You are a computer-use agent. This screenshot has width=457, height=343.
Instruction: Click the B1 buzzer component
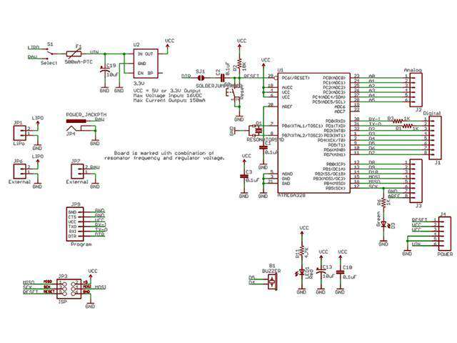point(272,282)
